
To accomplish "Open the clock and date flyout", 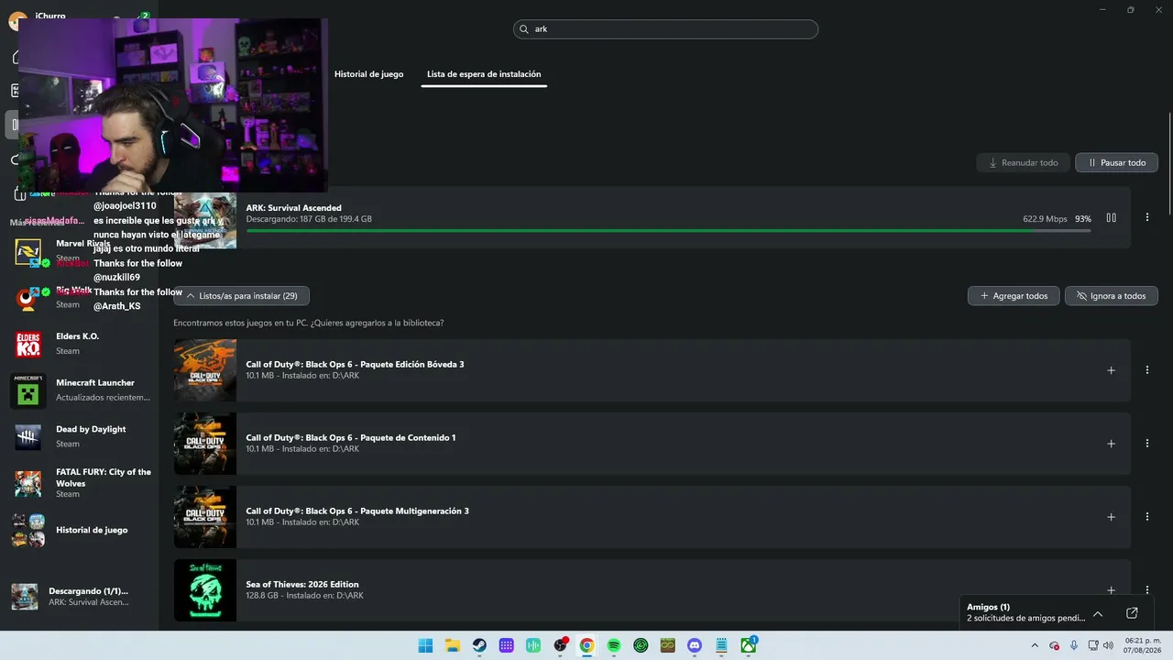I will 1142,645.
